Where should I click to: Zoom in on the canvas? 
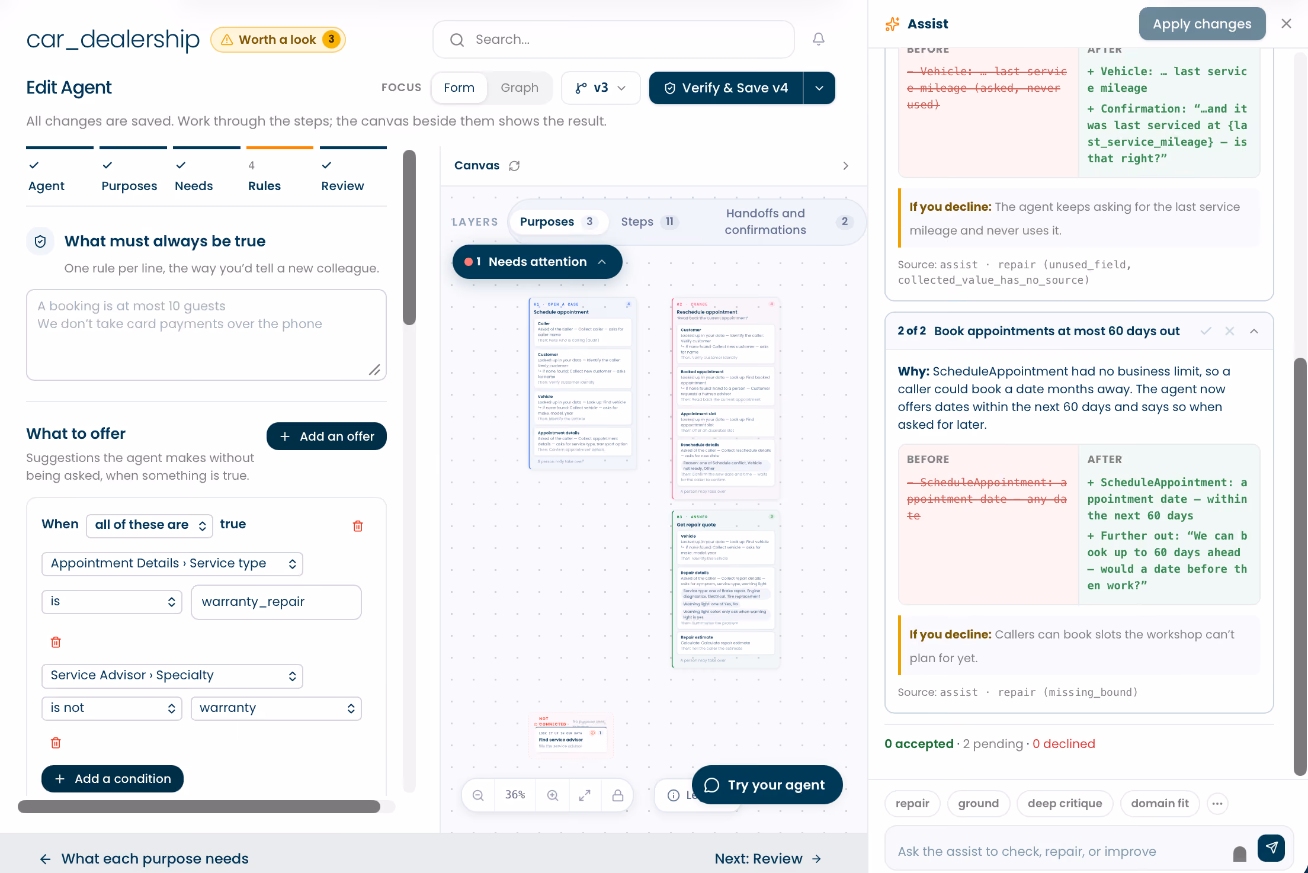point(552,795)
